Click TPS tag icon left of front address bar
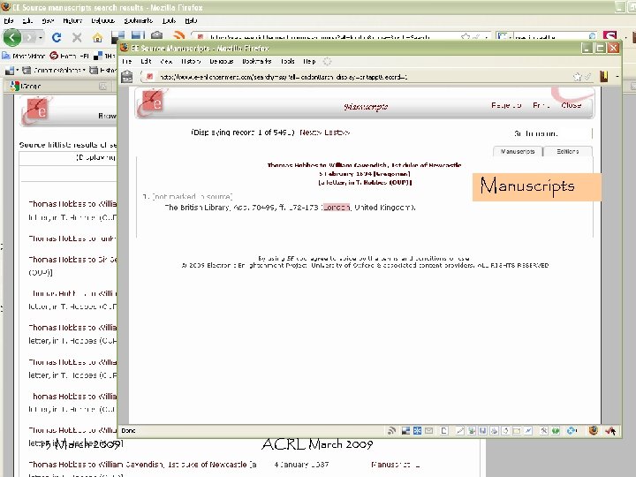This screenshot has width=636, height=477. click(x=127, y=76)
